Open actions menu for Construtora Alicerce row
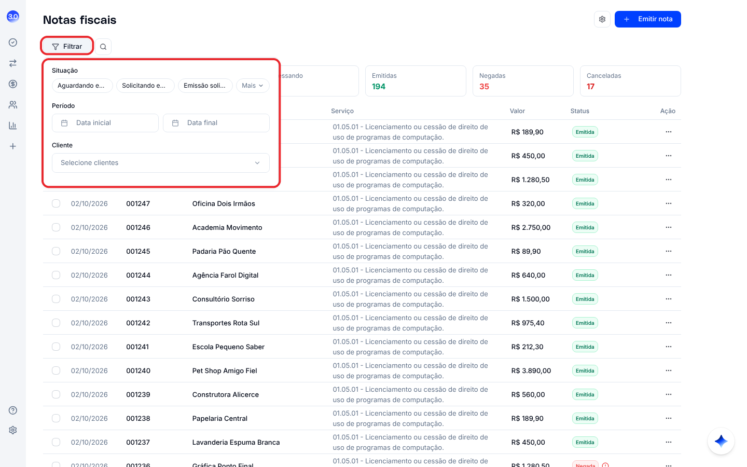Viewport: 747px width, 467px height. point(669,394)
